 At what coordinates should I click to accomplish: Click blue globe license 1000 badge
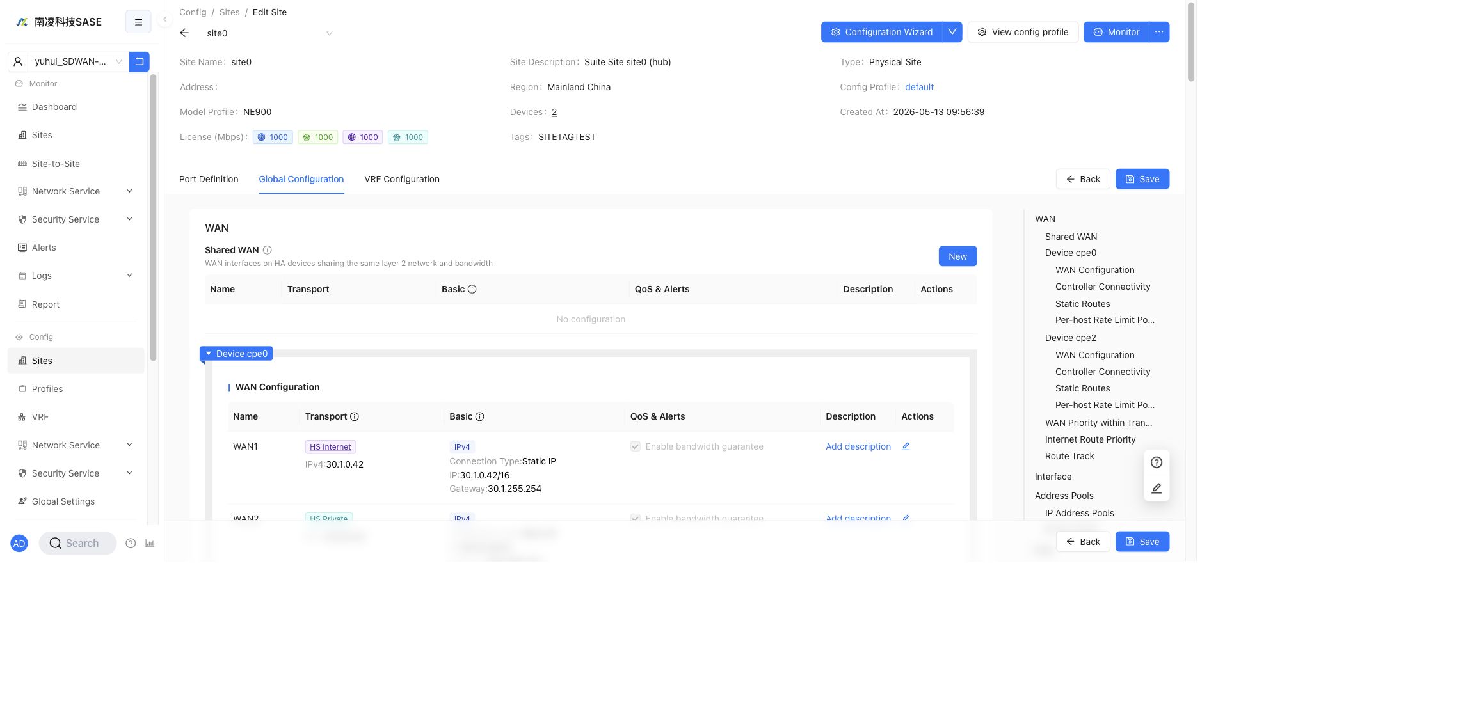[273, 137]
